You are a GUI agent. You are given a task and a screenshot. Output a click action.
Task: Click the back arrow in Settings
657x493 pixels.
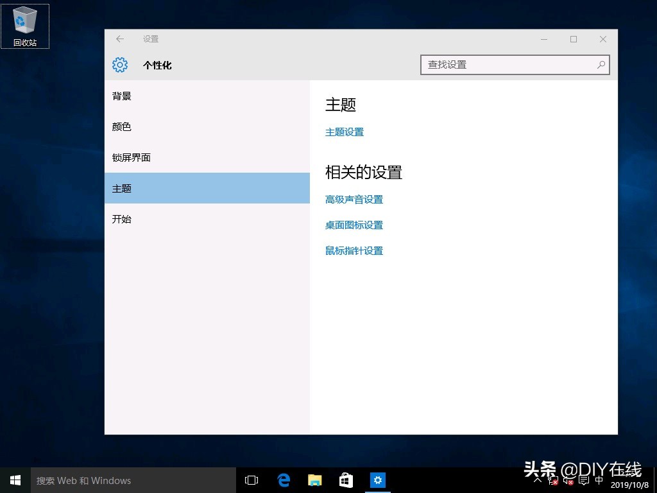tap(119, 39)
